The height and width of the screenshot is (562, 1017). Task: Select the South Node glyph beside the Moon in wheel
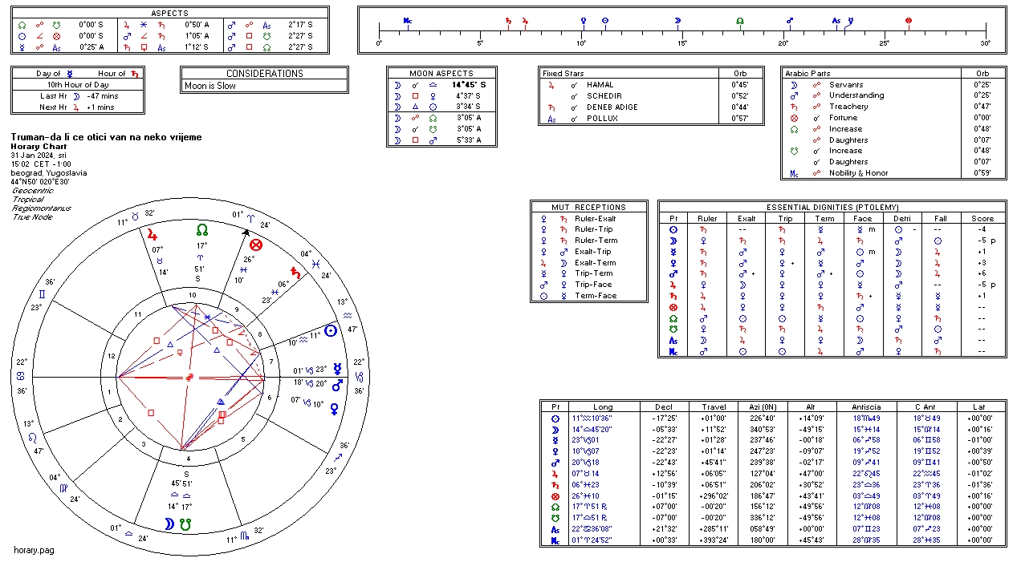click(187, 524)
